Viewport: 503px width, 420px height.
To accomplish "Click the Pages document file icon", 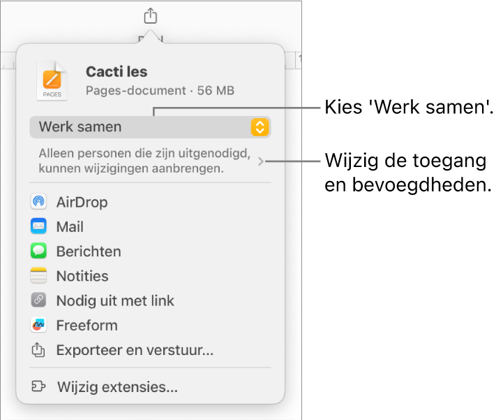I will point(52,80).
